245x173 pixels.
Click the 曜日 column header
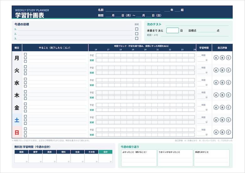point(17,48)
